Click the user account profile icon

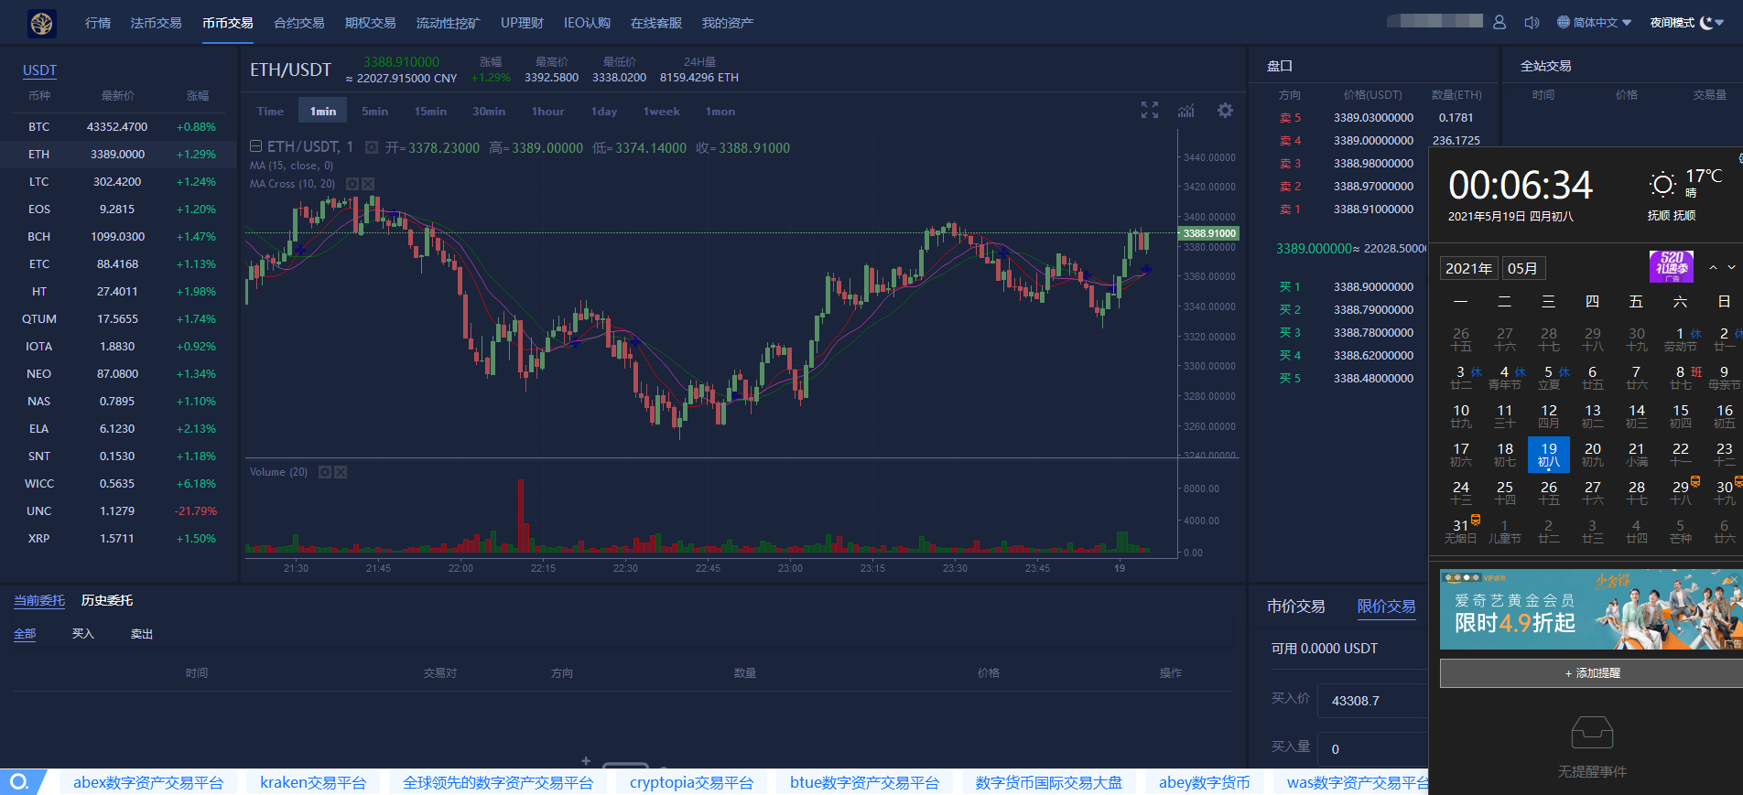click(1499, 22)
